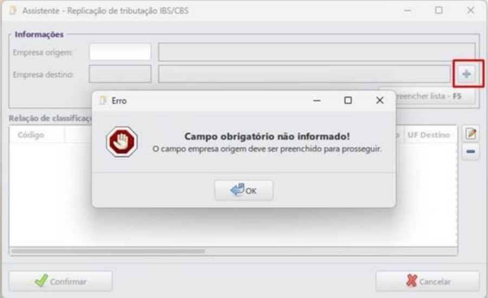The width and height of the screenshot is (488, 298).
Task: Dismiss the error with the OK button
Action: click(x=244, y=190)
